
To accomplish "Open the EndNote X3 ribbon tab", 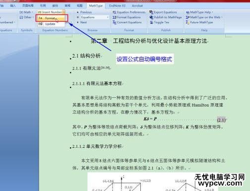I will point(117,6).
